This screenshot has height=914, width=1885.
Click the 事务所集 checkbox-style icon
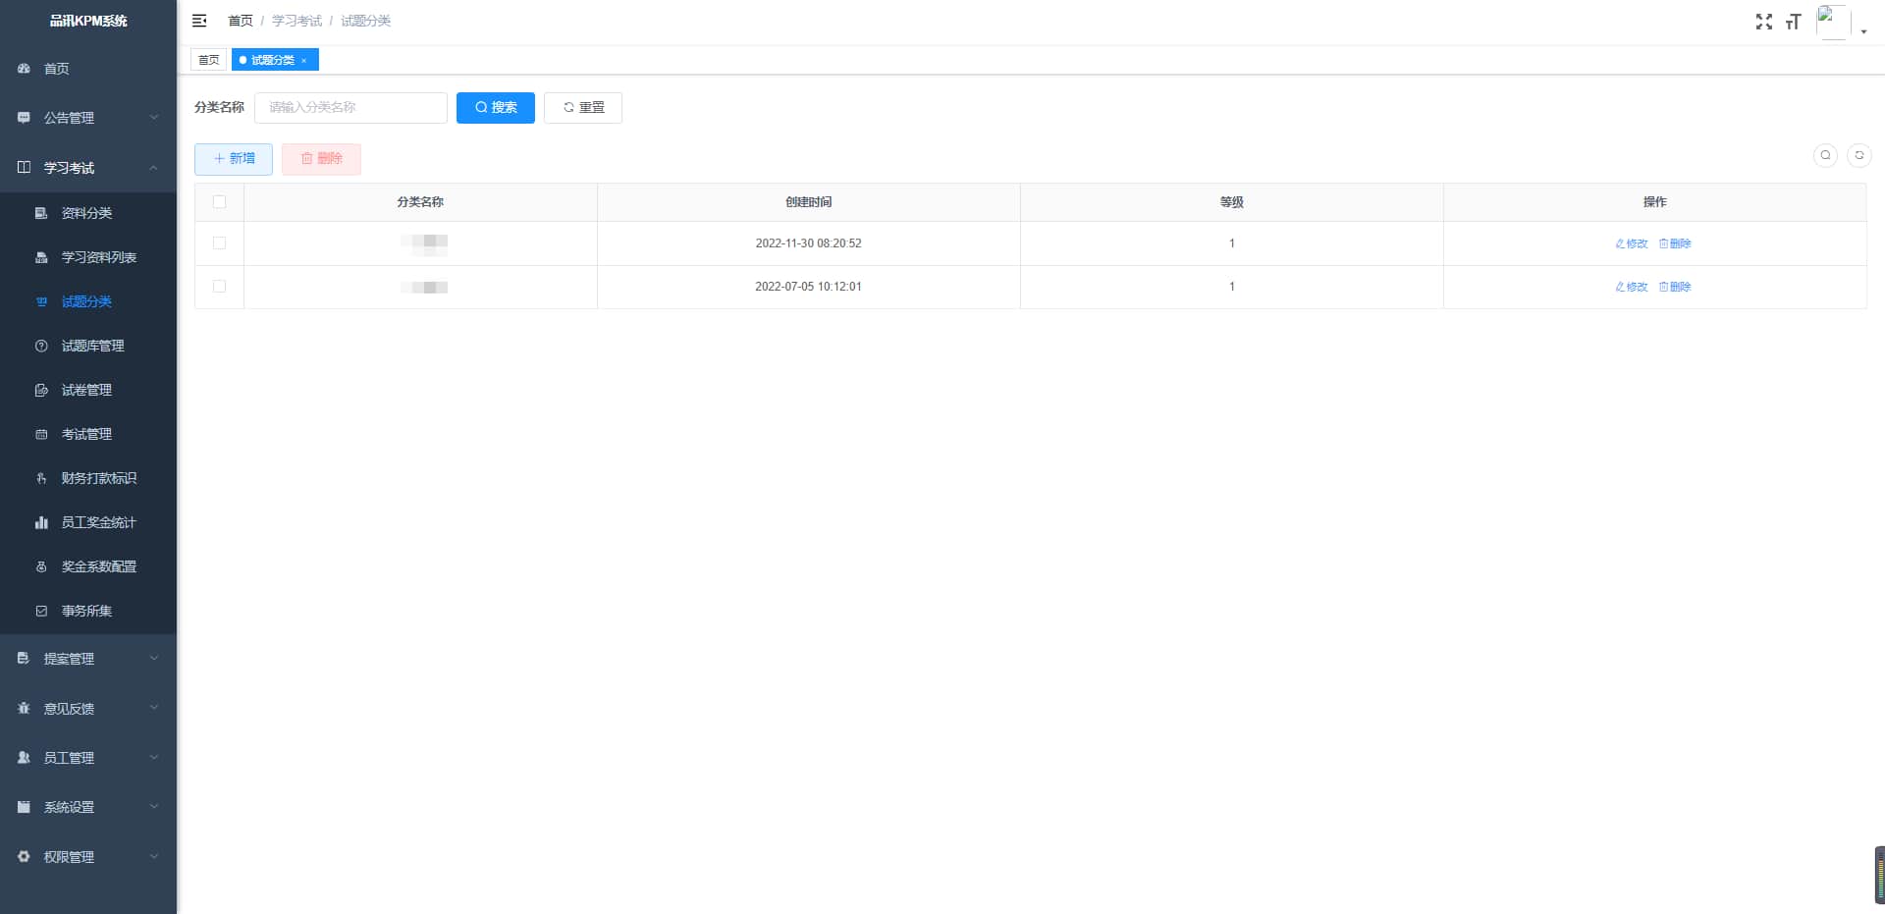coord(41,611)
